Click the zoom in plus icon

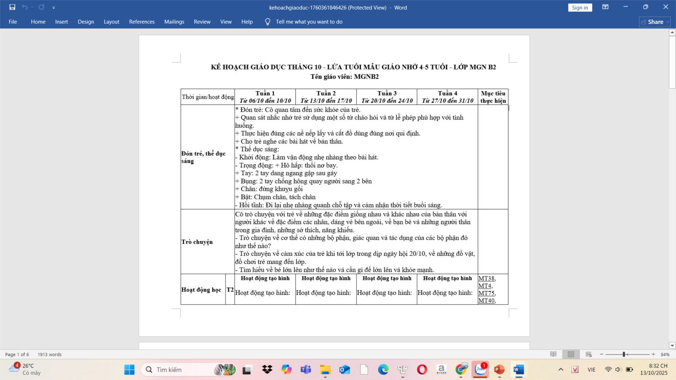pos(653,354)
